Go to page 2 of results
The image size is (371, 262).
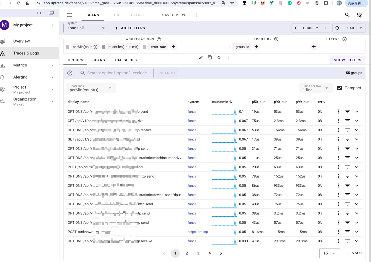pos(187,253)
